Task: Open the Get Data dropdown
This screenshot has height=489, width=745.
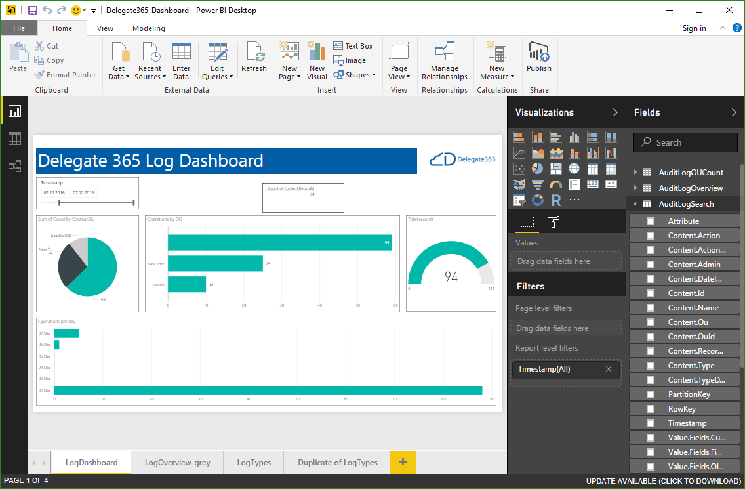Action: [119, 73]
